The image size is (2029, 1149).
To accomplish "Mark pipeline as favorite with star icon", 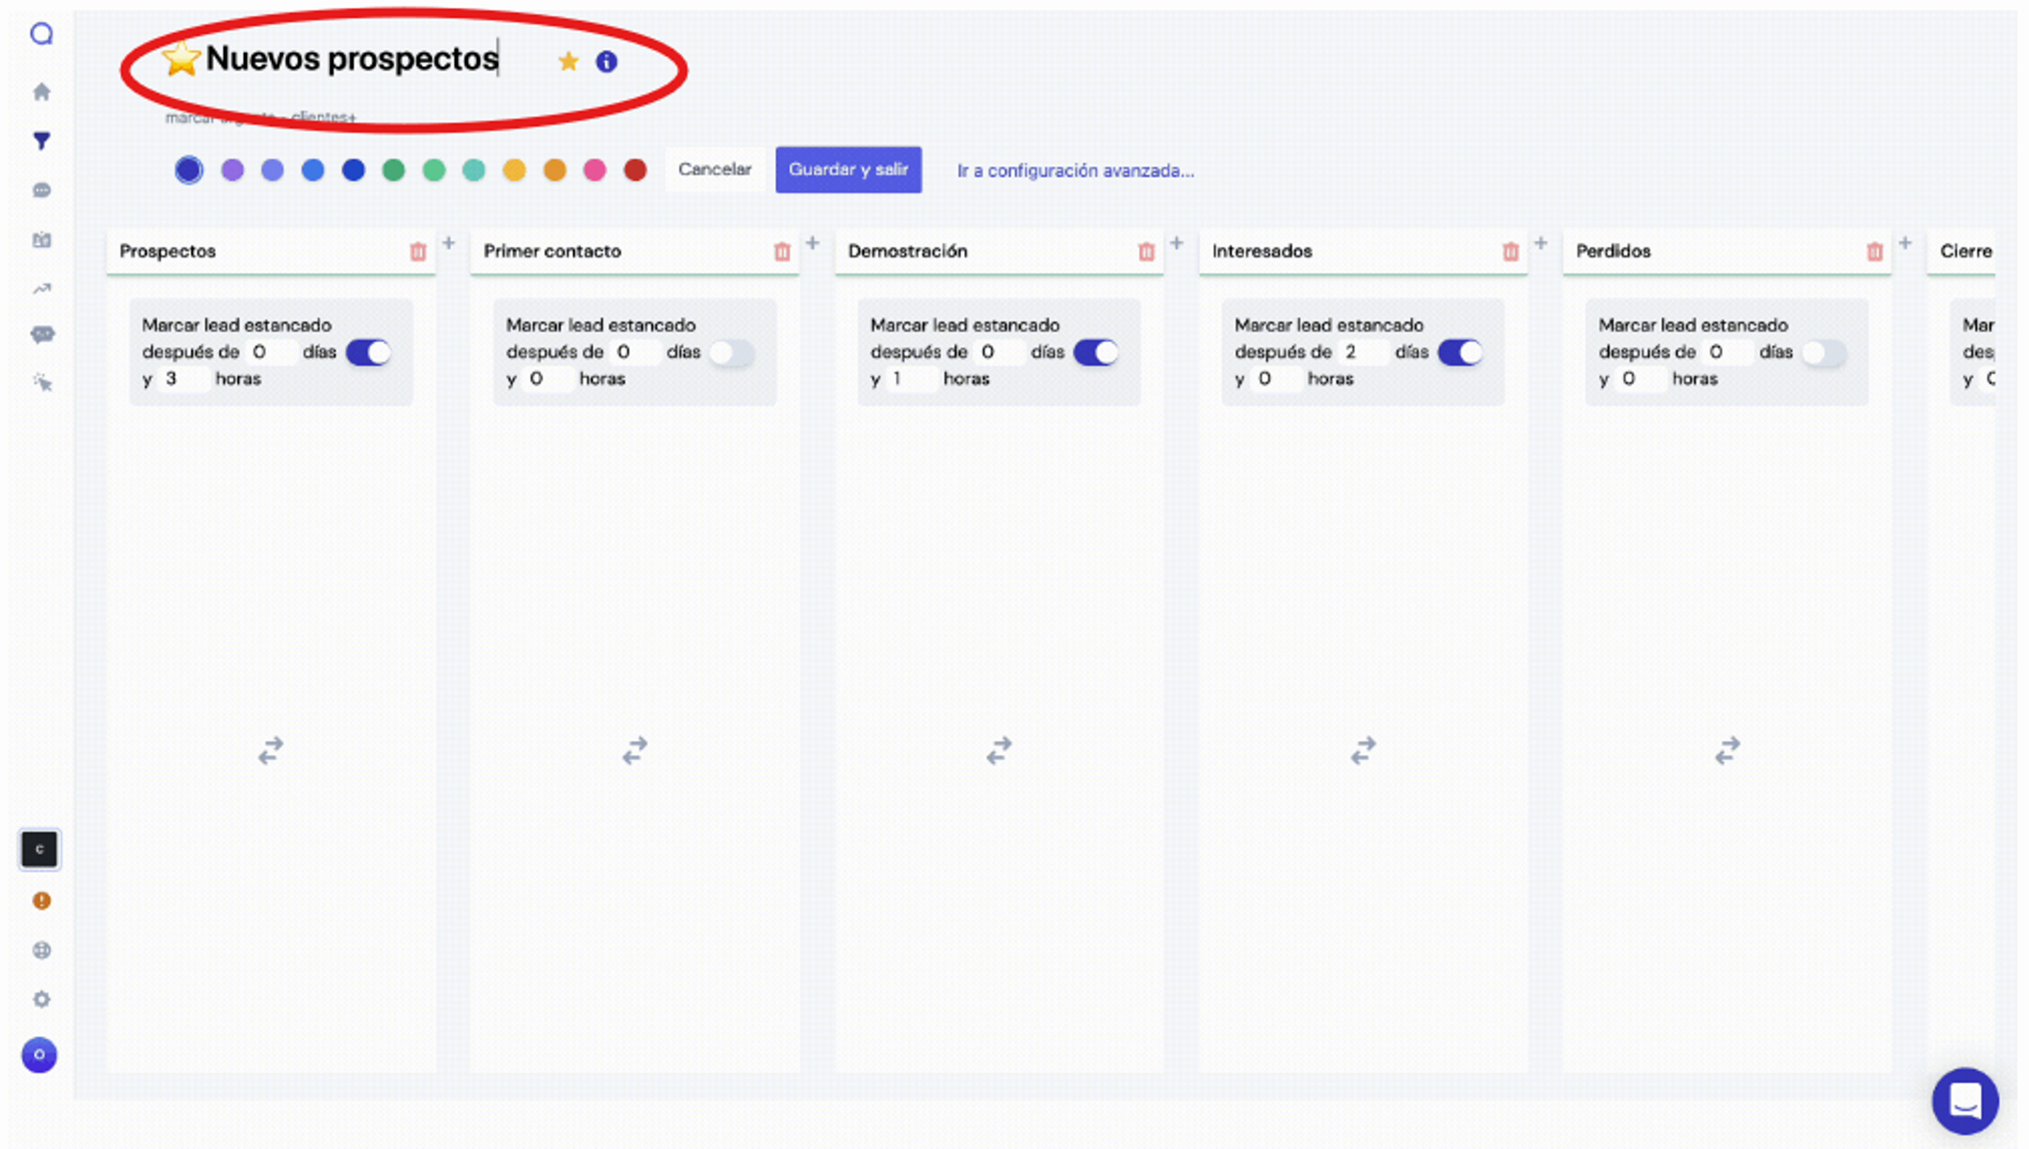I will tap(568, 62).
